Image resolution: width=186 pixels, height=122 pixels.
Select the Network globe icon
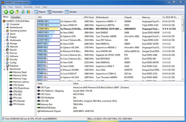click(7, 47)
